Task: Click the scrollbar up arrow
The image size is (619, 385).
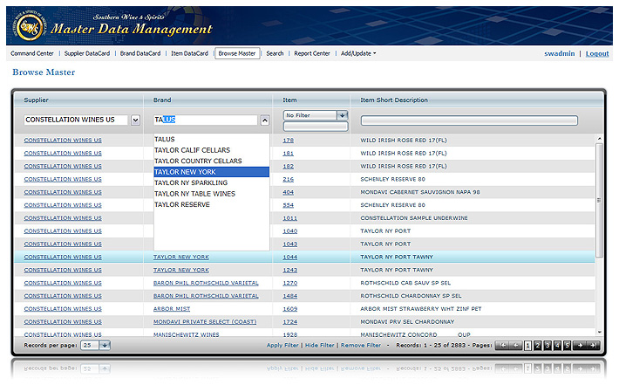Action: (x=599, y=138)
